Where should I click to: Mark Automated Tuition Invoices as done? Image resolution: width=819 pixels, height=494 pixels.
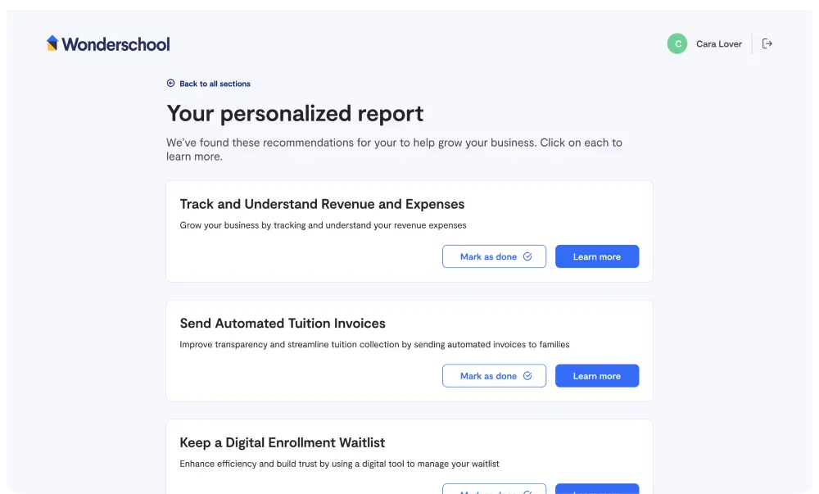488,376
